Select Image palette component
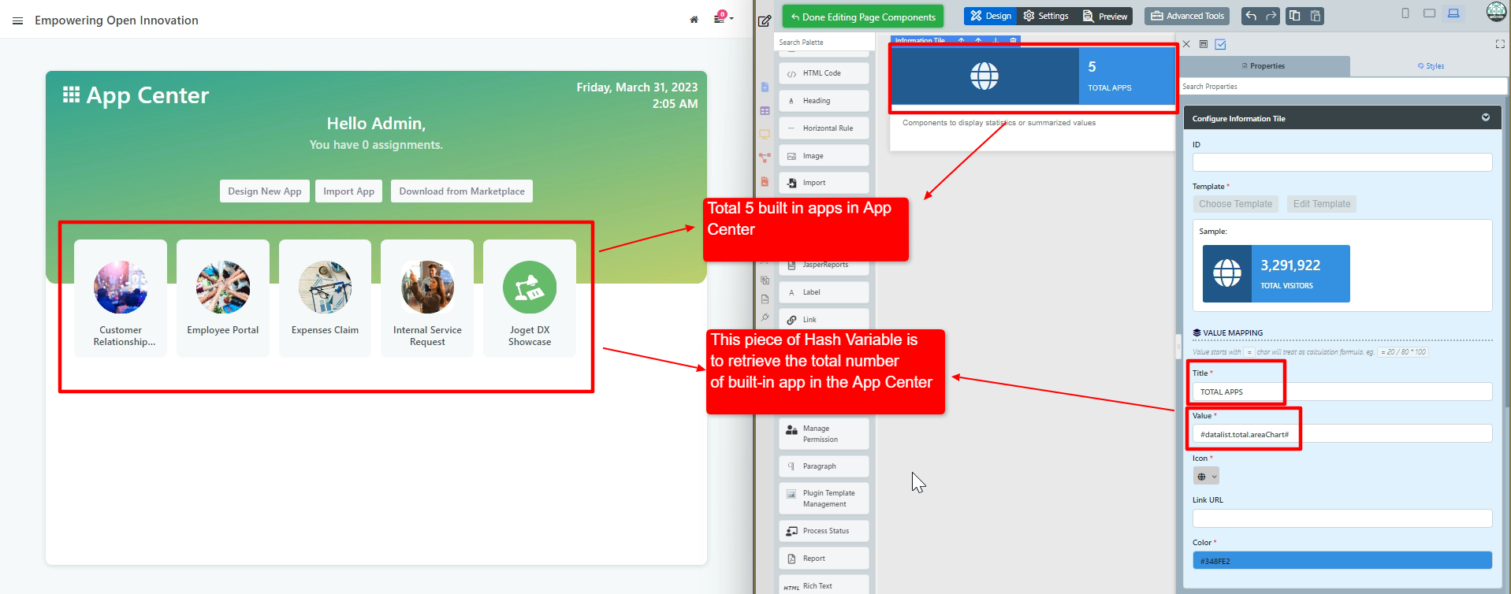Viewport: 1511px width, 594px height. point(824,156)
